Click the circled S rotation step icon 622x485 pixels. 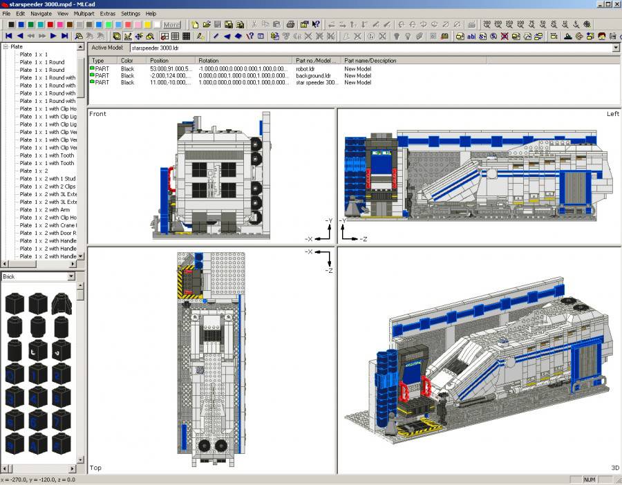(493, 36)
